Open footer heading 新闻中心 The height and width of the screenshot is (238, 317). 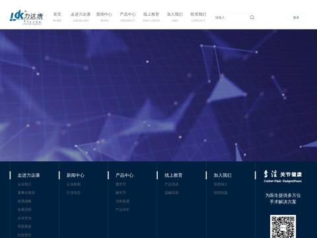coord(75,175)
